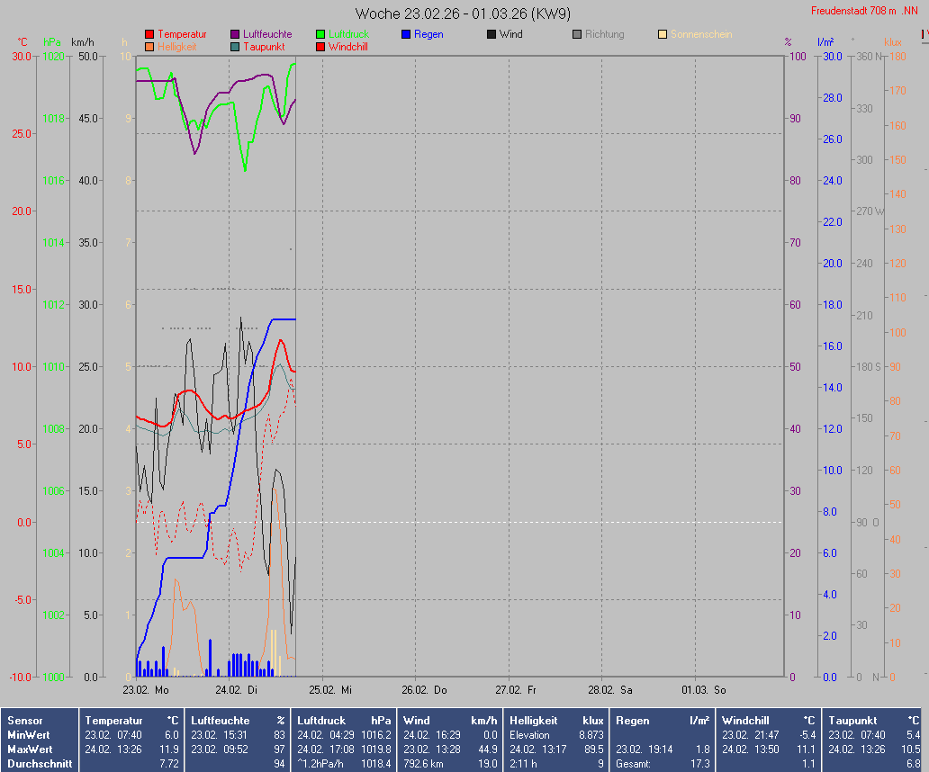Screen dimensions: 929x772
Task: Click the red Temperatur legend swatch
Action: (149, 35)
